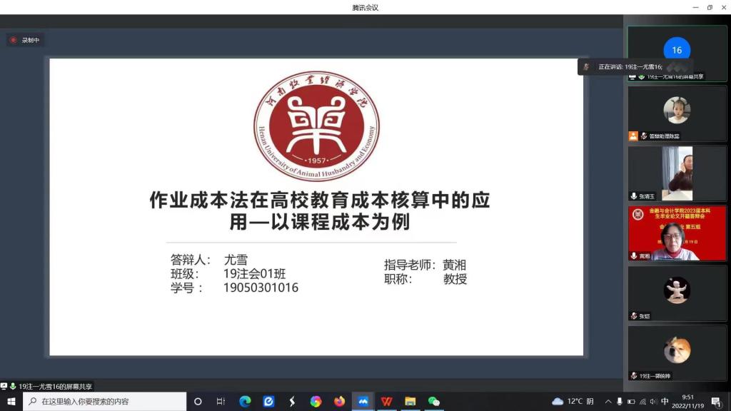Viewport: 731px width, 411px height.
Task: Open Windows Task View
Action: (x=221, y=402)
